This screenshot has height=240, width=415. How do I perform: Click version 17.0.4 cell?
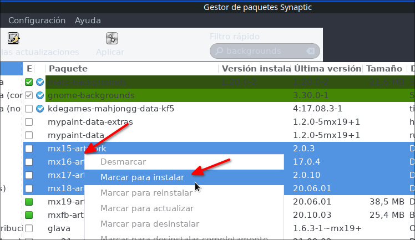(x=307, y=162)
